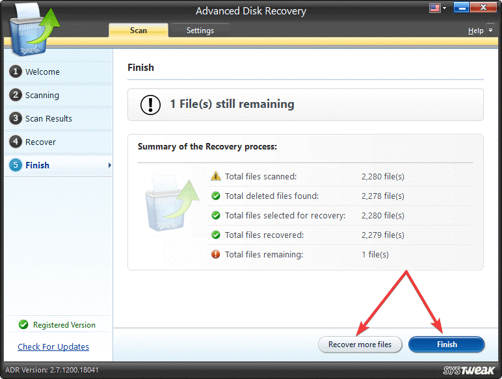Click the warning triangle beside Total files scanned

pyautogui.click(x=216, y=176)
